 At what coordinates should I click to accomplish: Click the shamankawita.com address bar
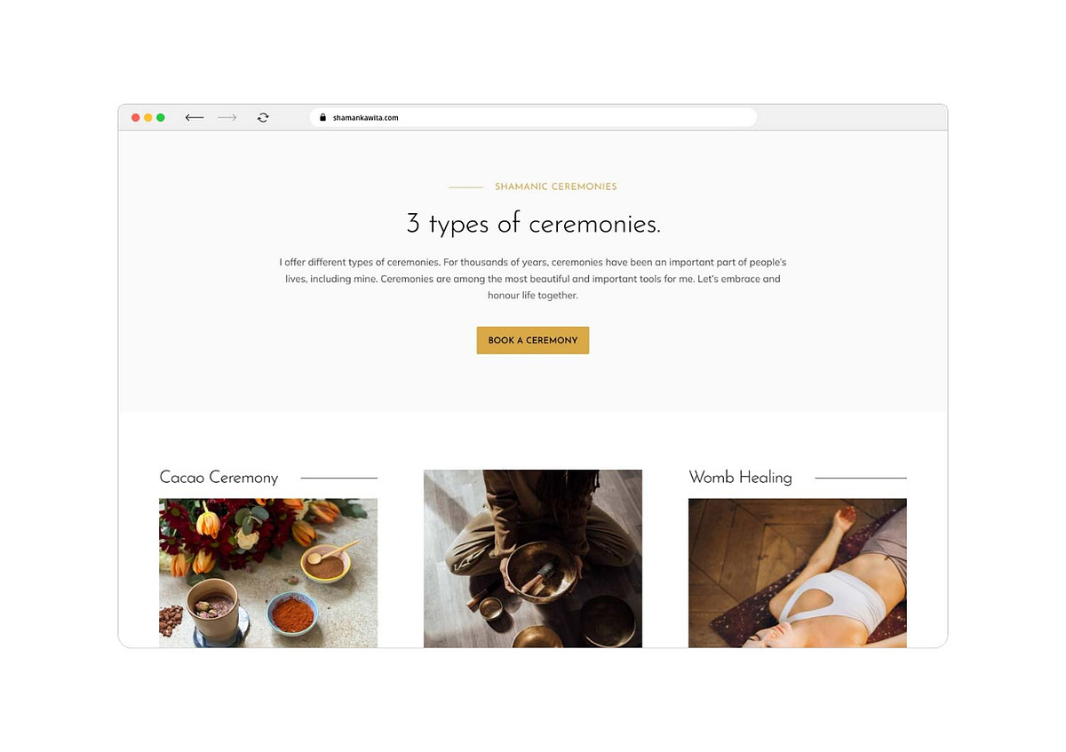click(533, 117)
